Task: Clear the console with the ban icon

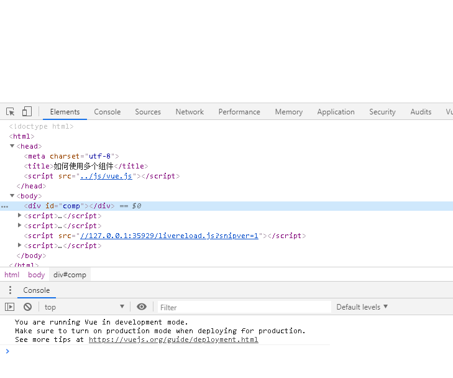Action: pyautogui.click(x=27, y=307)
